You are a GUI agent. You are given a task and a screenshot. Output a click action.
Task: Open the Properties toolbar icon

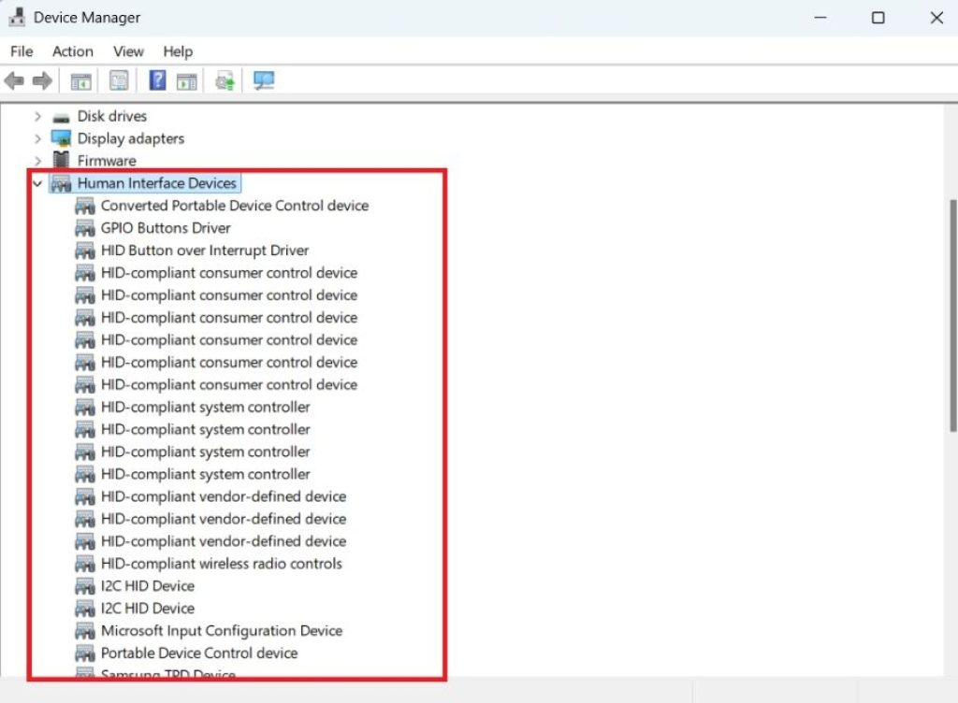pyautogui.click(x=119, y=80)
